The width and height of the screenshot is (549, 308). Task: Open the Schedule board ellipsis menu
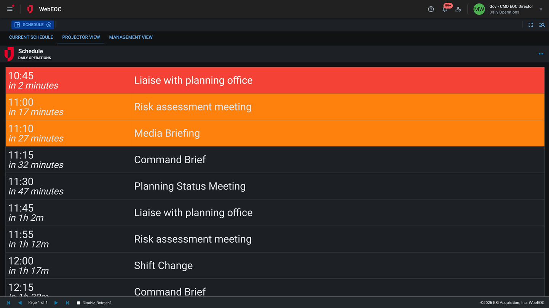point(541,54)
